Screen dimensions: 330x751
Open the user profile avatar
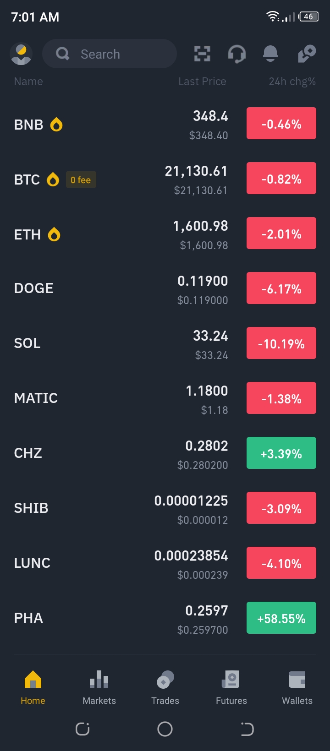21,54
